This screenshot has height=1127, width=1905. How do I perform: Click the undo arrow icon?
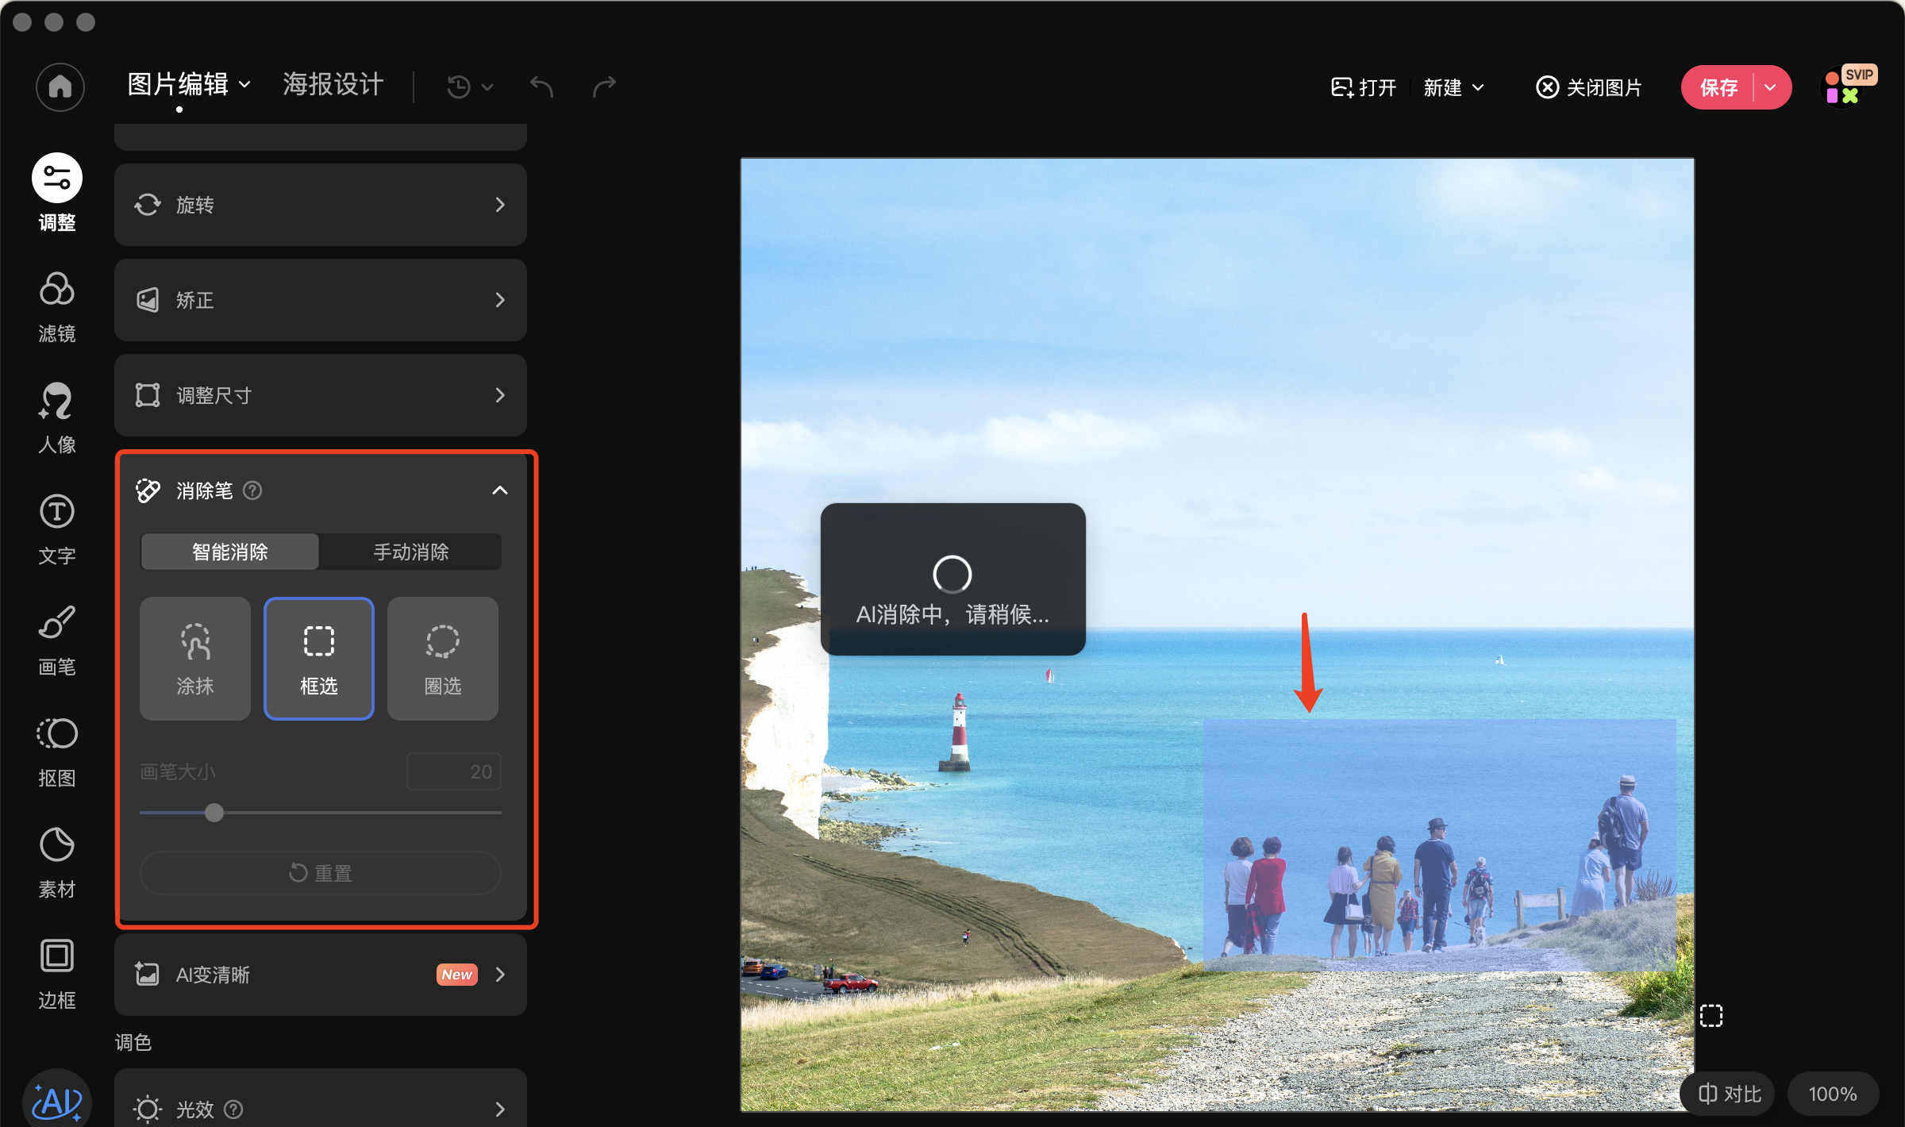coord(541,86)
